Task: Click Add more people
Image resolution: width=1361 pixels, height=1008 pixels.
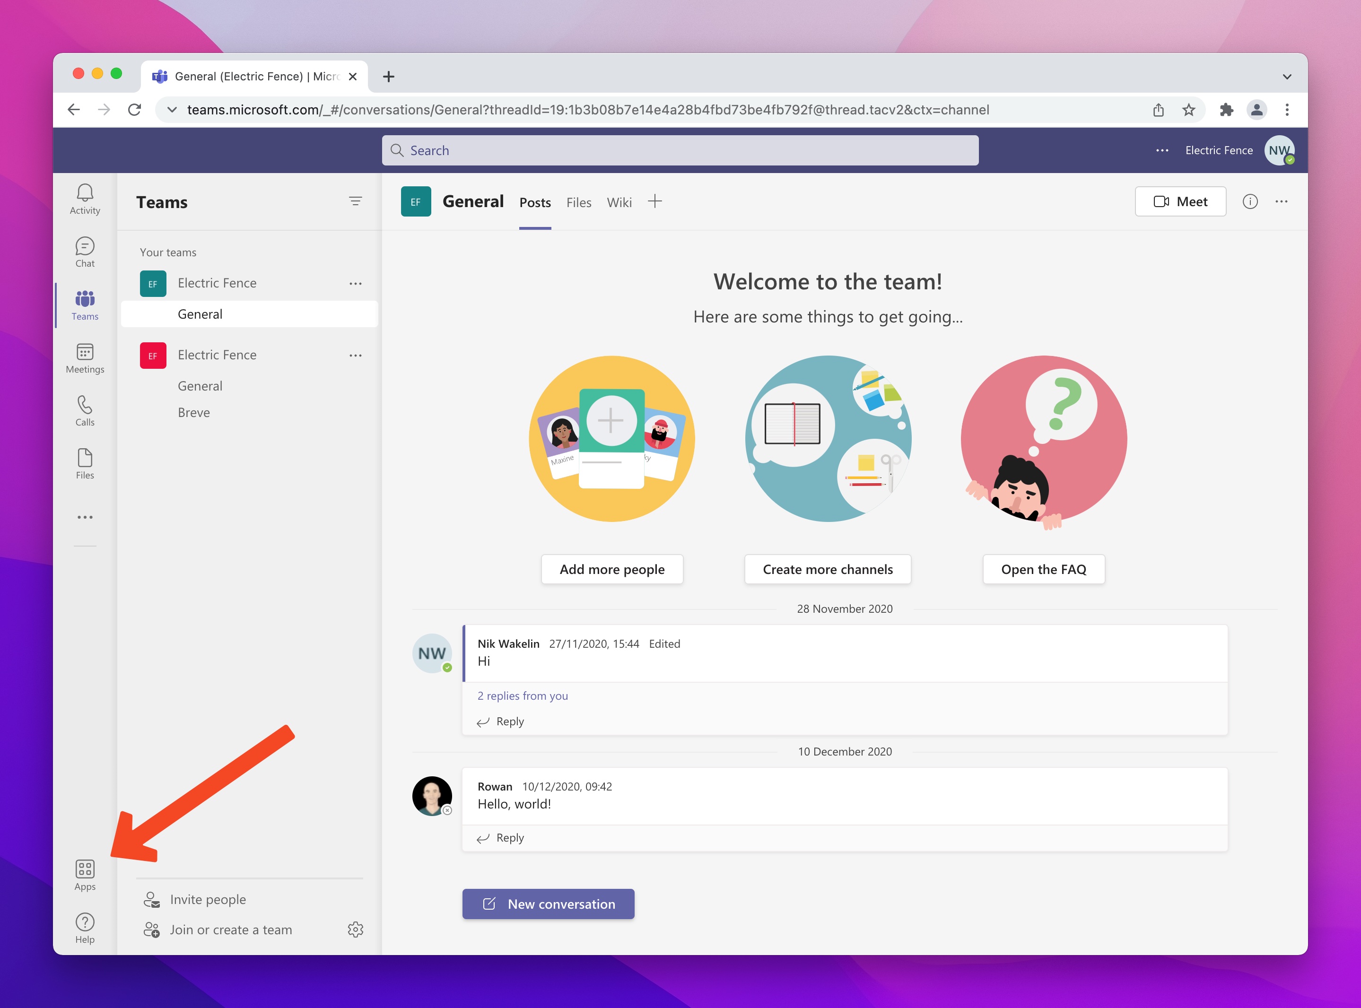Action: click(x=612, y=569)
